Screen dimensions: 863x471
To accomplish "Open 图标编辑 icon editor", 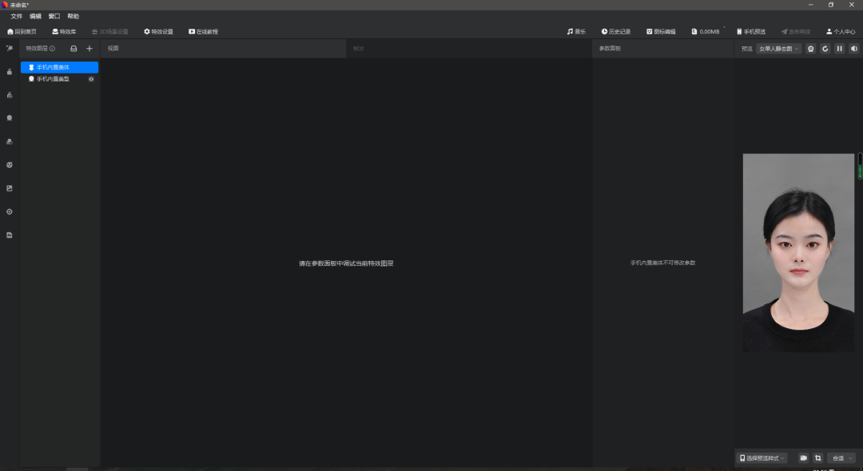I will click(660, 32).
